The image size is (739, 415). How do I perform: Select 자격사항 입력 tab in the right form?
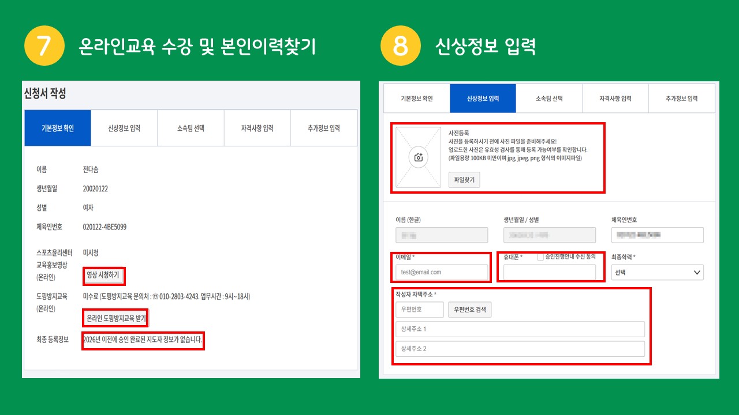pyautogui.click(x=615, y=99)
